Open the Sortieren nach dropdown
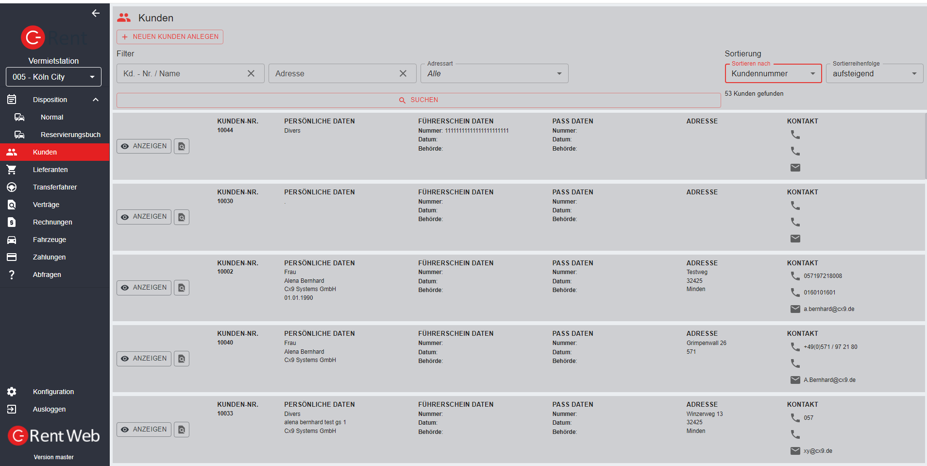Screen dimensions: 927x466 tap(773, 73)
